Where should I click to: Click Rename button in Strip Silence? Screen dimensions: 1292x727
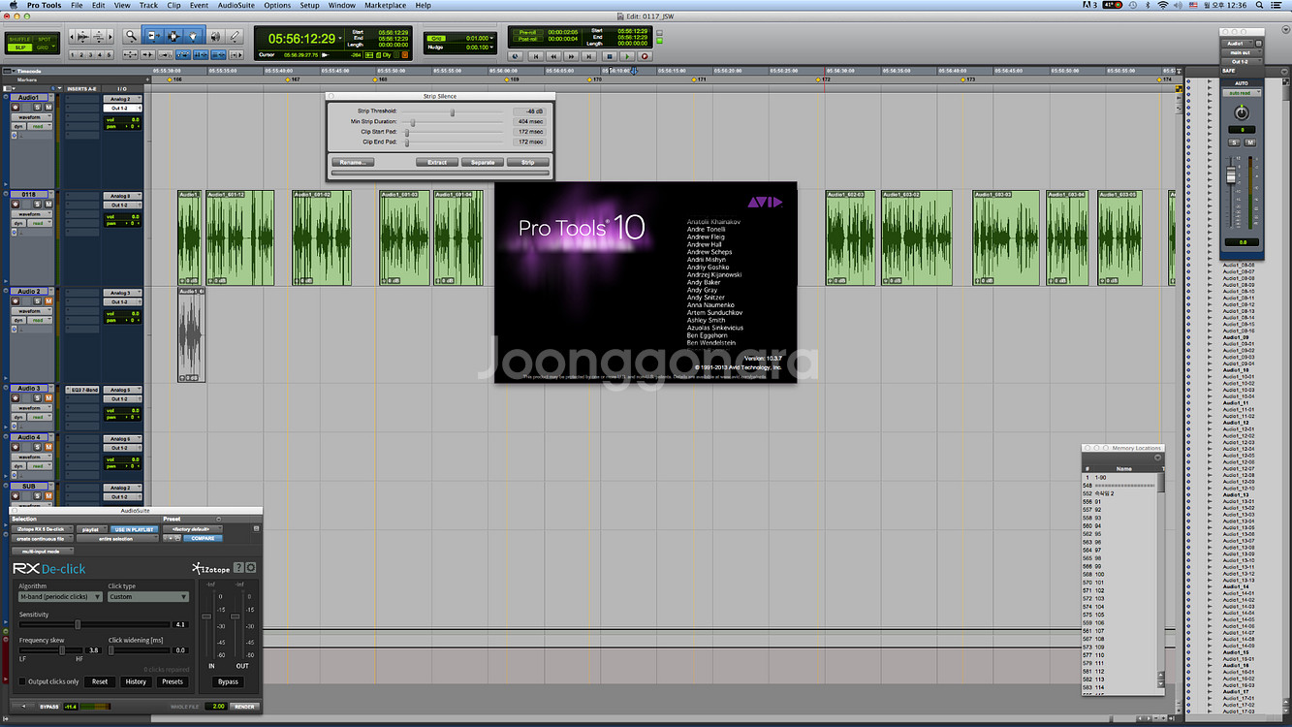pyautogui.click(x=352, y=162)
